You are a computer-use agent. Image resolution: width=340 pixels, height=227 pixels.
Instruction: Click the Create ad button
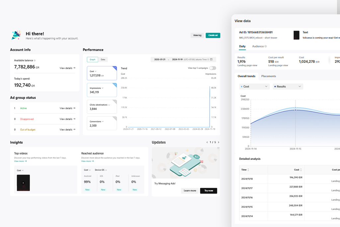213,35
